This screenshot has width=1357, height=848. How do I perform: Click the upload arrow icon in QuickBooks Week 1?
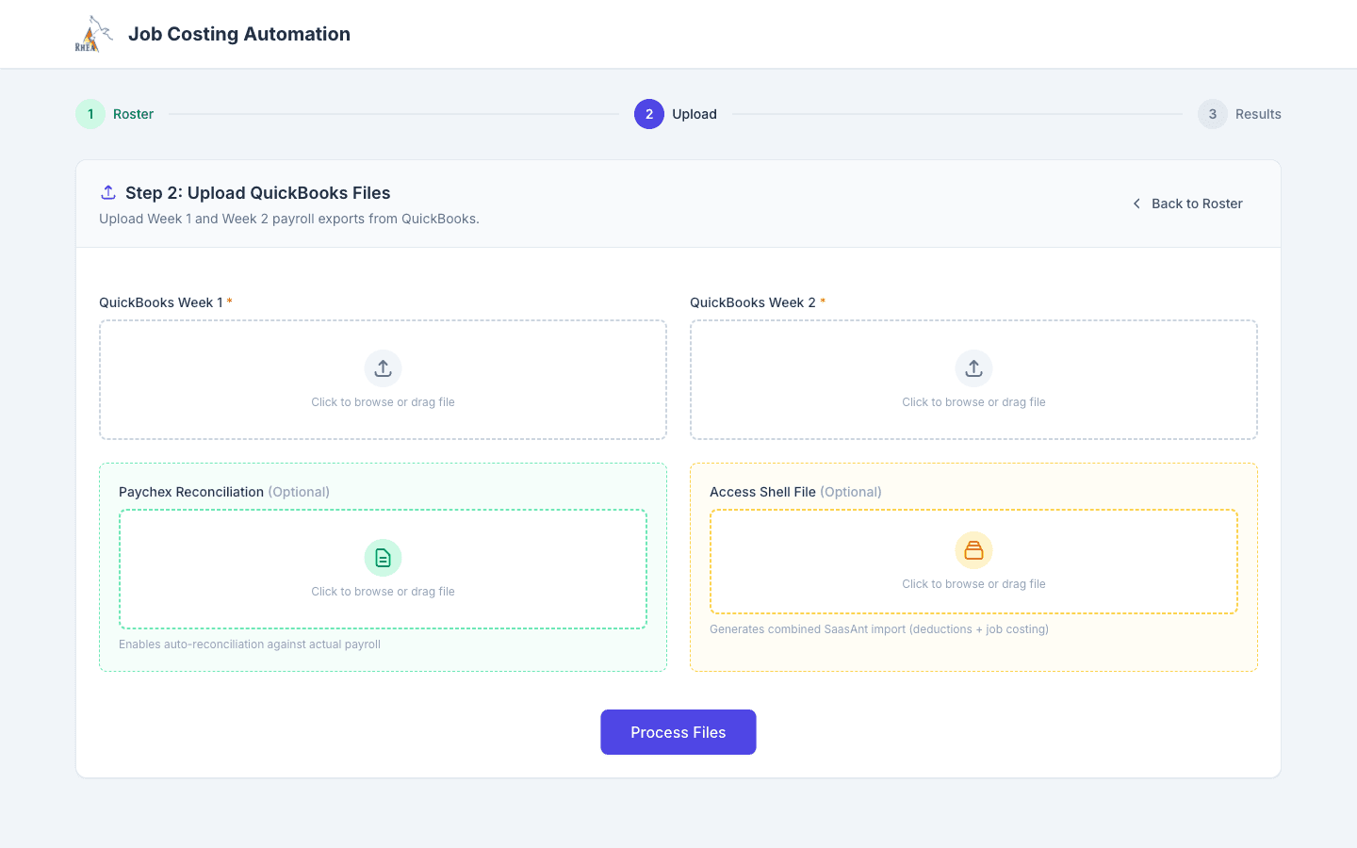383,368
